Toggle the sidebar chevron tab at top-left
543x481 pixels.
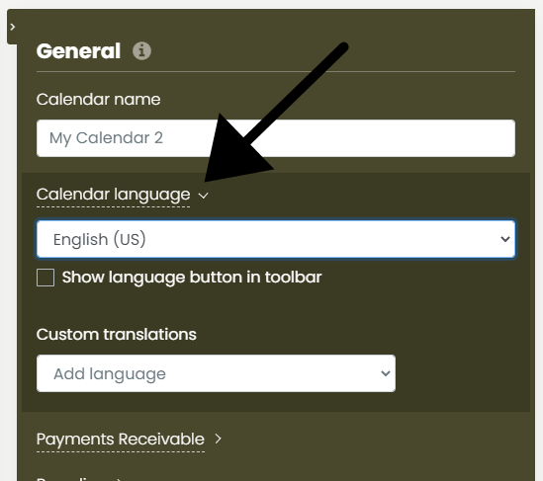[x=13, y=27]
